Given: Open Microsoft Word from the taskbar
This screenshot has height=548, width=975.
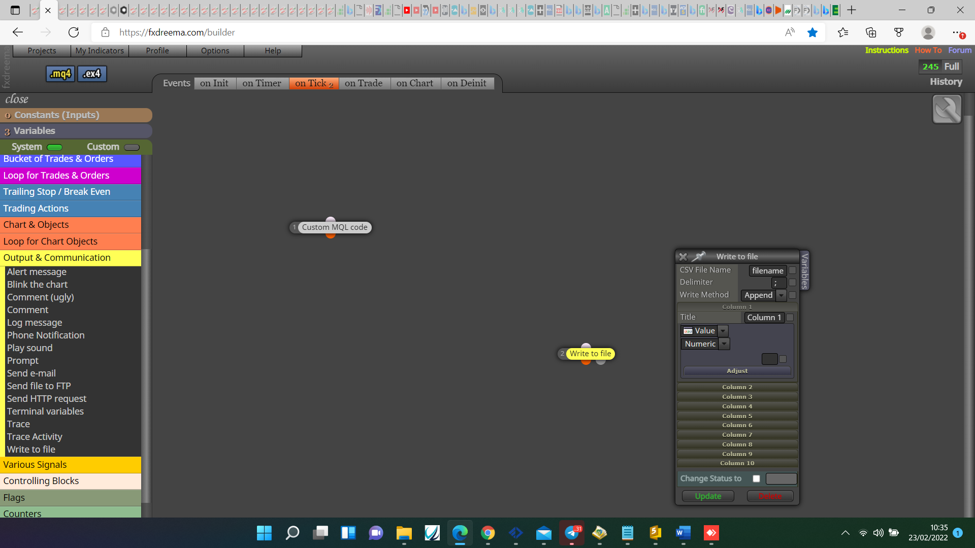Looking at the screenshot, I should [684, 533].
